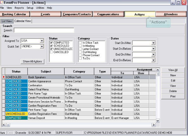Image resolution: width=188 pixels, height=136 pixels.
Task: Open the File menu
Action: [2, 8]
